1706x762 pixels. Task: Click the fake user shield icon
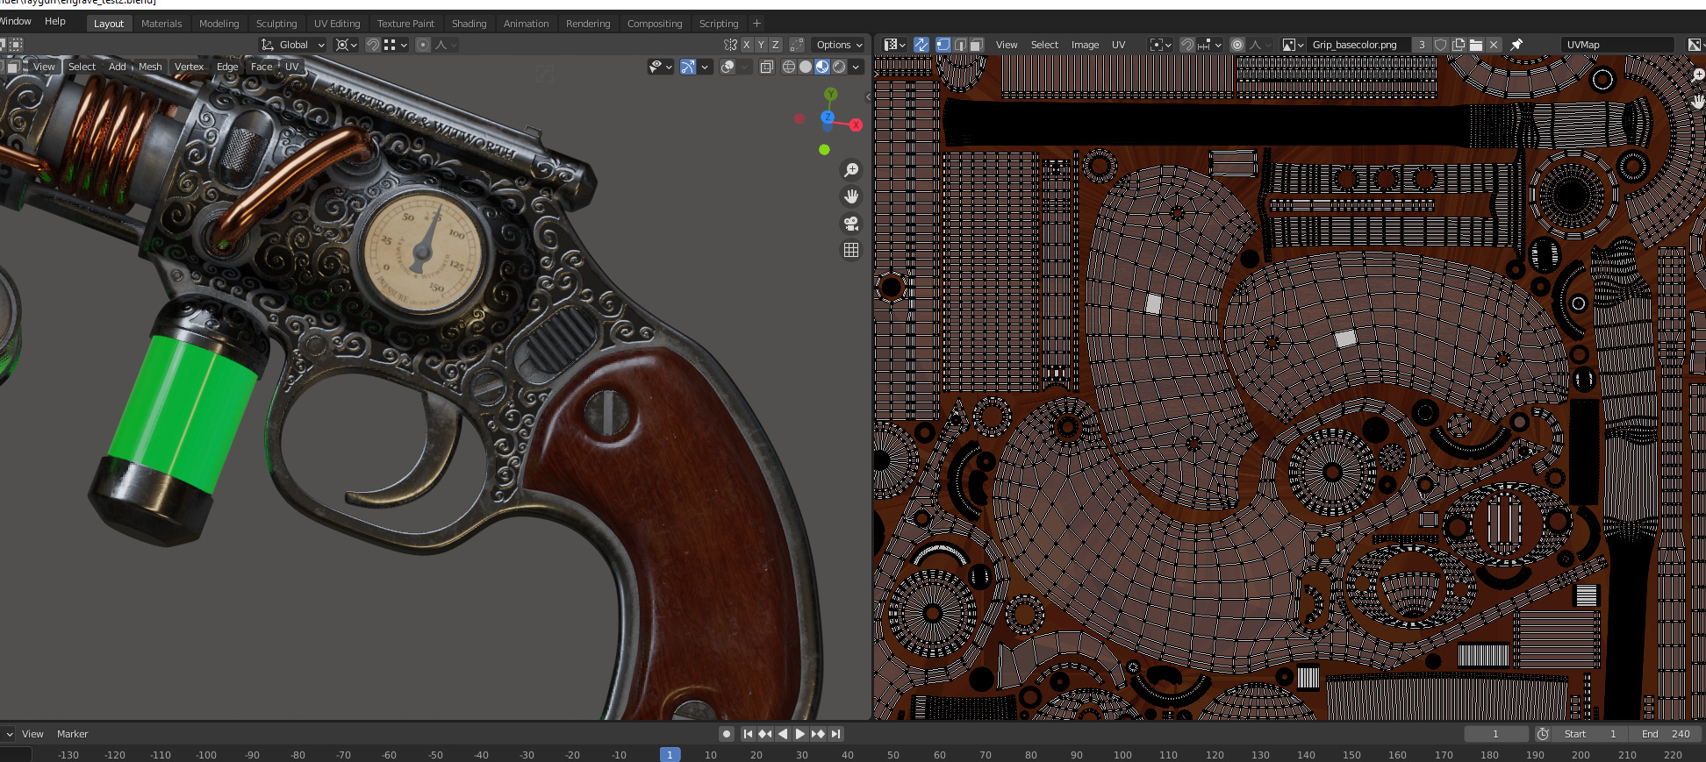pos(1440,45)
